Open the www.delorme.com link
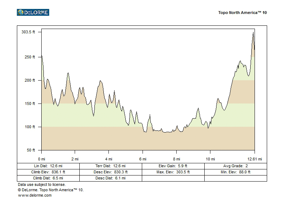Viewport: 284px width, 207px height. [35, 195]
